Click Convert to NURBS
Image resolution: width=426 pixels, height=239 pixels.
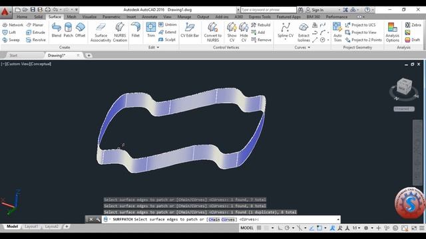[x=213, y=33]
